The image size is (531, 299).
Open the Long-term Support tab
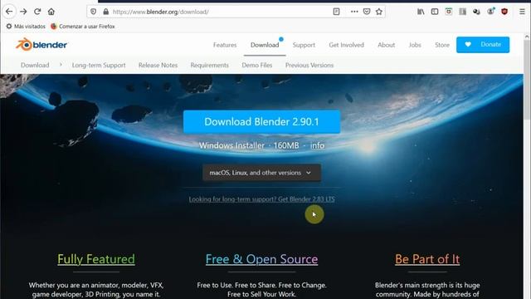[x=99, y=65]
